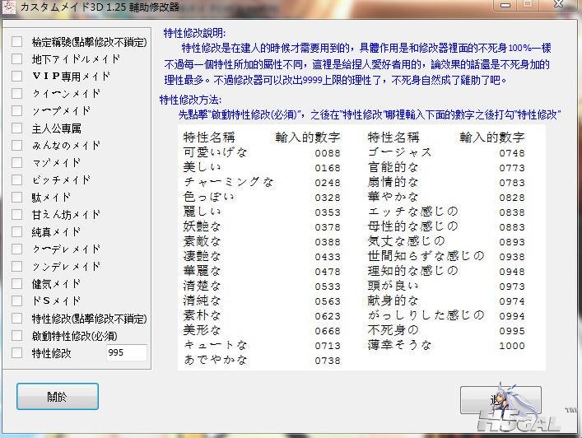Click the 0748 number value
The width and height of the screenshot is (582, 438).
pyautogui.click(x=512, y=153)
